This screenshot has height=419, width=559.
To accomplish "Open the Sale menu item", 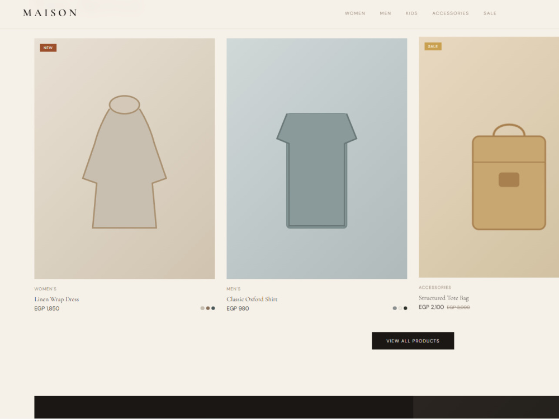I will click(x=490, y=13).
